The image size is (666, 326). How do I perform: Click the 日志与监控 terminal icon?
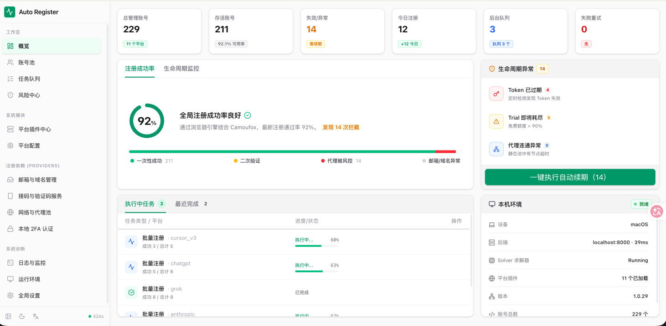pyautogui.click(x=10, y=263)
